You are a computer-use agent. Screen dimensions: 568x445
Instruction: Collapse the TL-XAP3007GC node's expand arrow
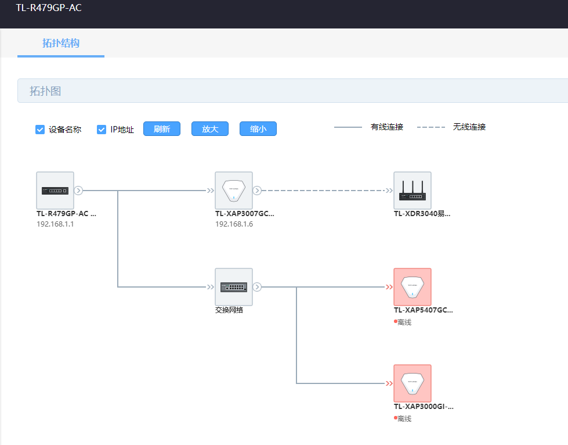[257, 191]
